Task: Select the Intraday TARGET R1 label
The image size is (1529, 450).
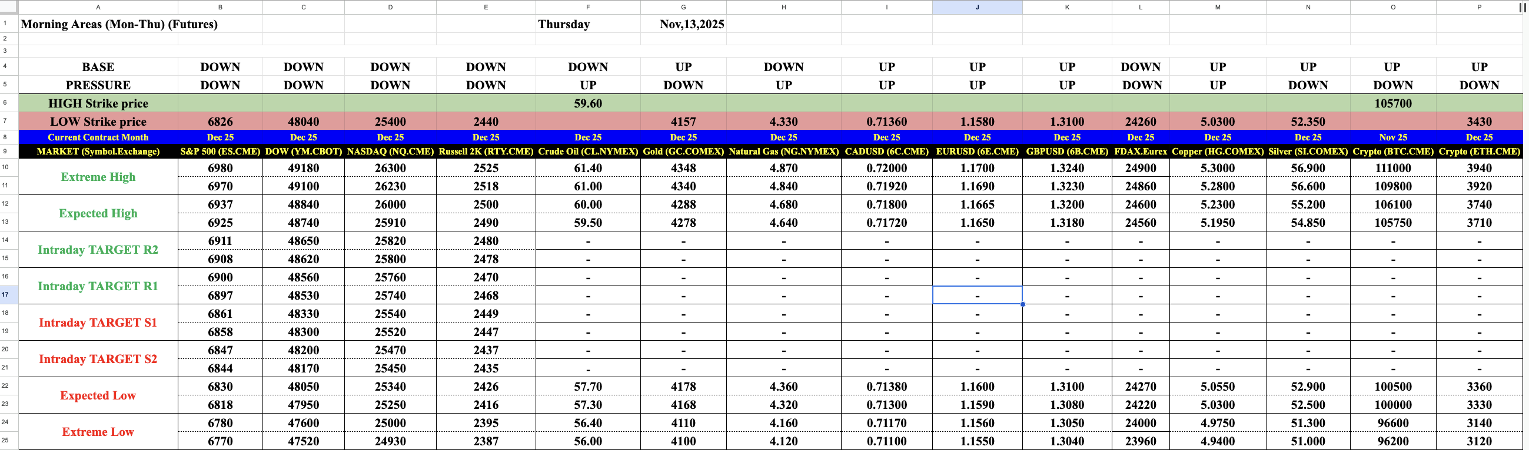Action: [x=98, y=286]
